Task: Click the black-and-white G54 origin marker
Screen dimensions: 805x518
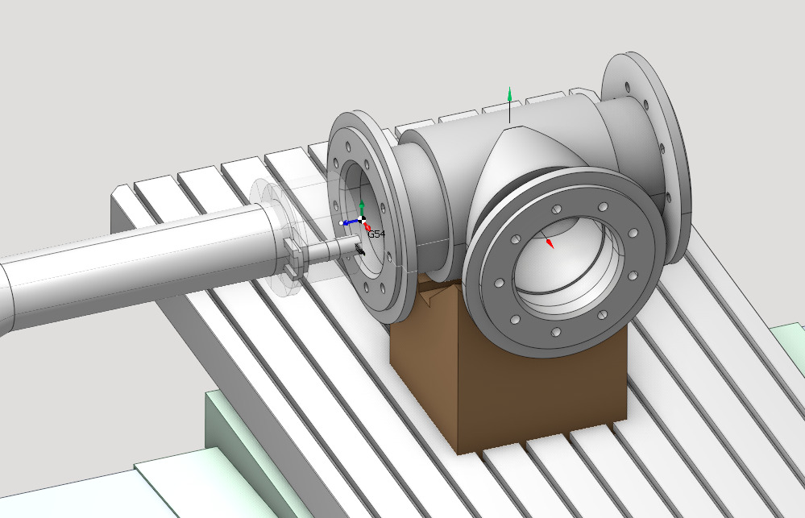Action: pos(362,219)
